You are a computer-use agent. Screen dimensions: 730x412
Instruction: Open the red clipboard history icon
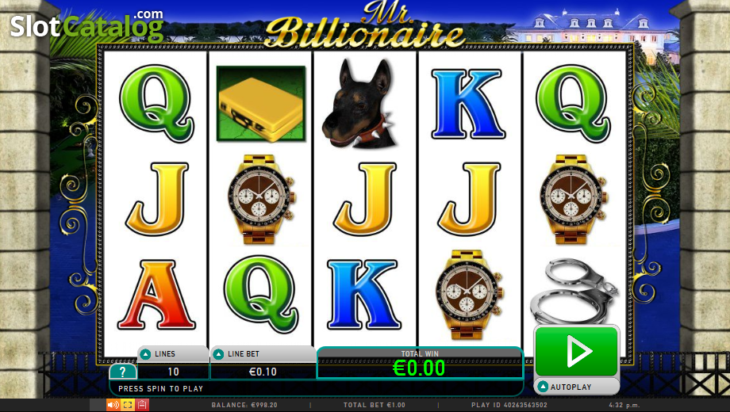(x=143, y=405)
